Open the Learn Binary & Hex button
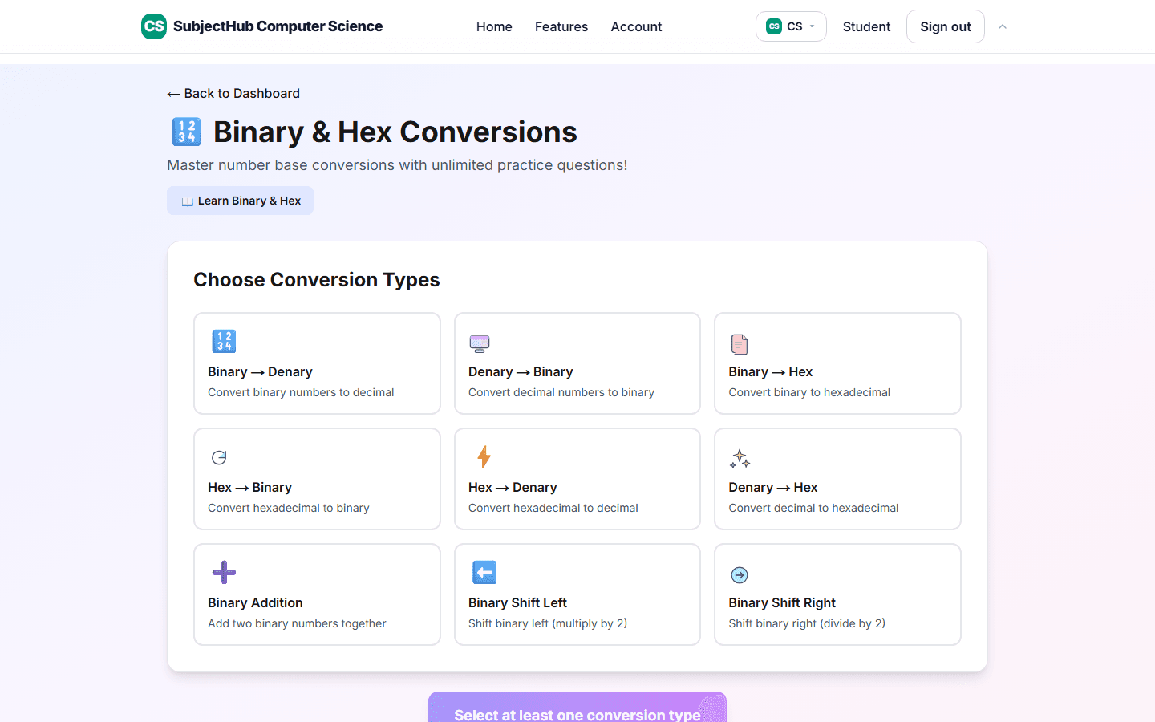Screen dimensions: 1155x722 coord(240,201)
